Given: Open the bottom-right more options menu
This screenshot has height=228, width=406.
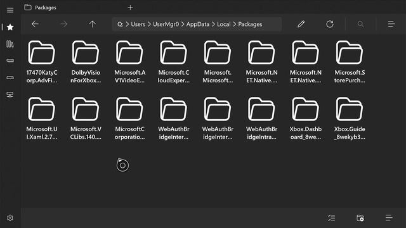Looking at the screenshot, I should (389, 218).
